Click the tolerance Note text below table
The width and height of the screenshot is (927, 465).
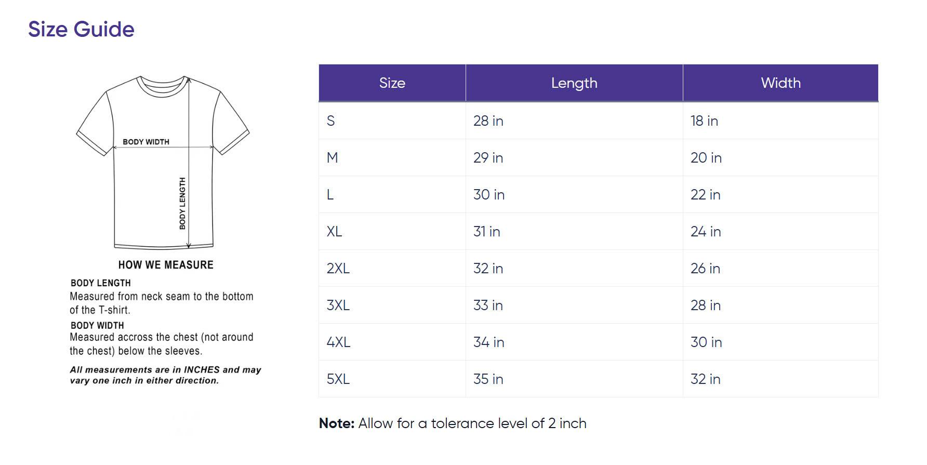(x=453, y=423)
